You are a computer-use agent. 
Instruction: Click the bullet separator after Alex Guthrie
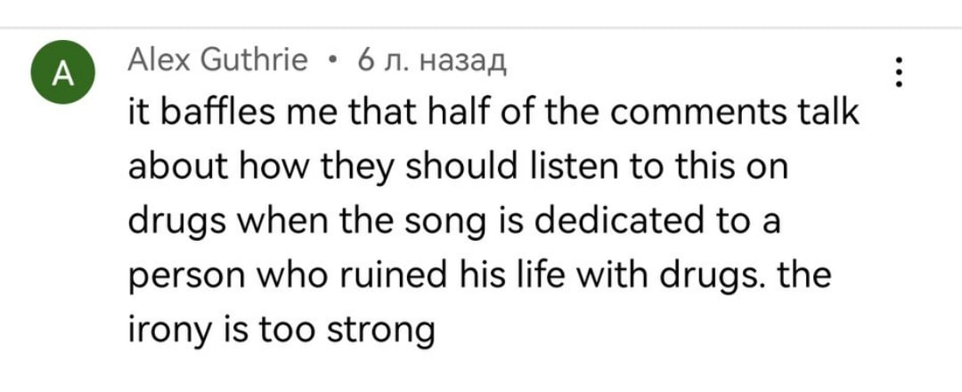(332, 60)
